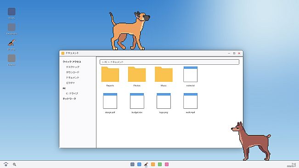Maximize the ドキュメント window

(234, 53)
